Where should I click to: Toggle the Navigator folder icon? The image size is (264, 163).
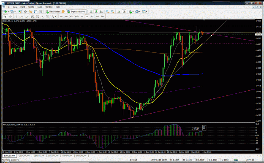point(30,11)
